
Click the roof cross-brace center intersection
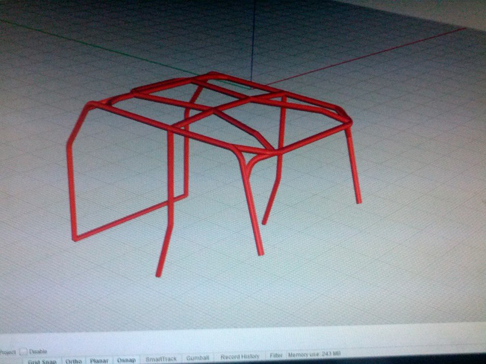pyautogui.click(x=214, y=110)
